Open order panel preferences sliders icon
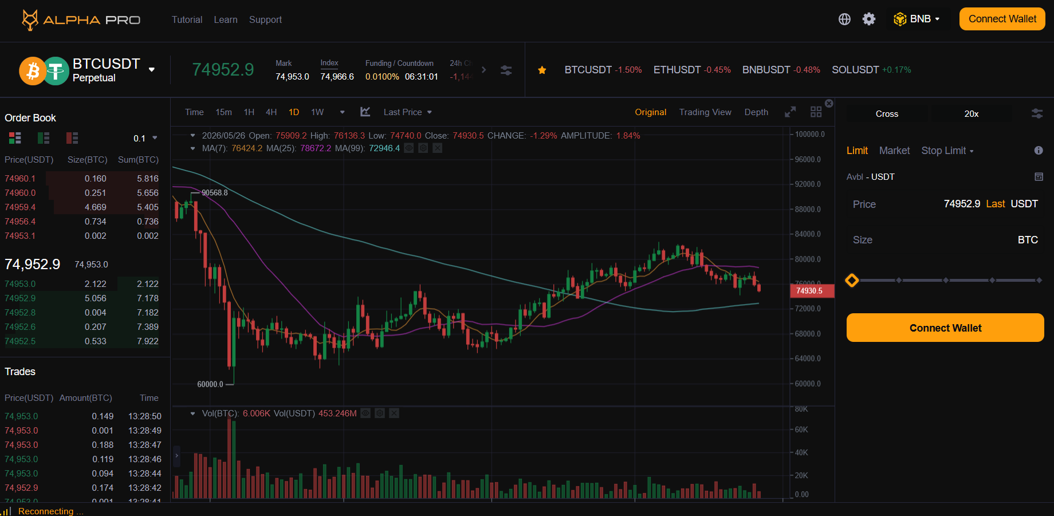 [x=1037, y=113]
